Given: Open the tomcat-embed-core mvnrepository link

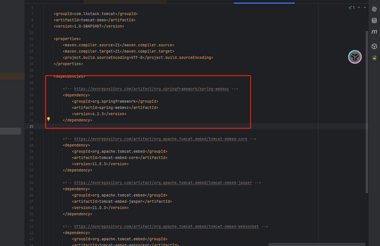Looking at the screenshot, I should point(160,139).
